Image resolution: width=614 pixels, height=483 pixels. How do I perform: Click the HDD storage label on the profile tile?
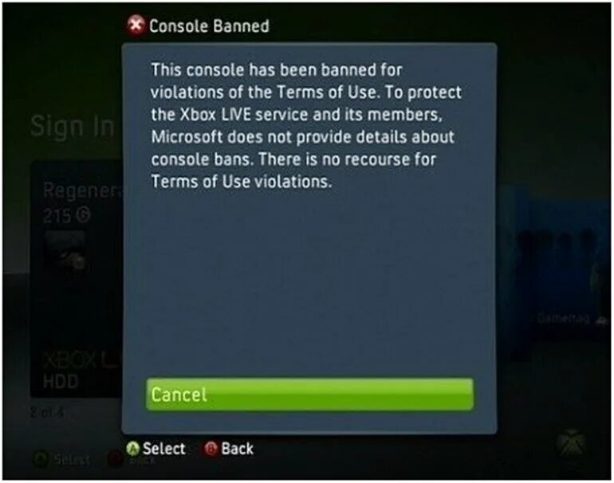tap(61, 382)
